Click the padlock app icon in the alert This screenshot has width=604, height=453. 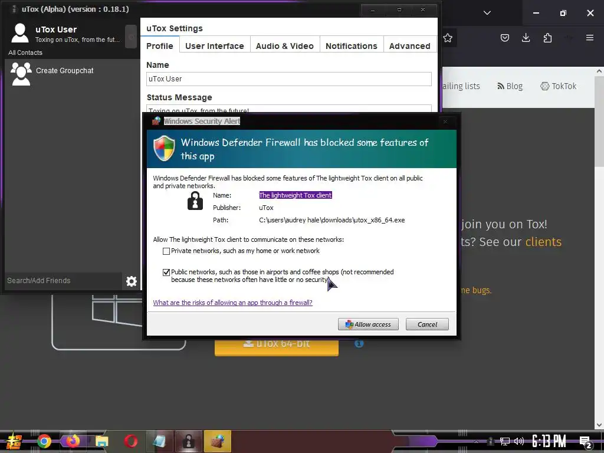pos(195,201)
